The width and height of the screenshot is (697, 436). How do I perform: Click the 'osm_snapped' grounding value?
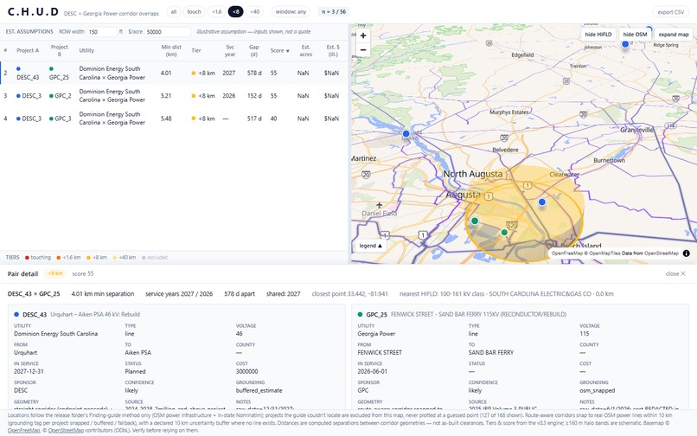pyautogui.click(x=597, y=391)
